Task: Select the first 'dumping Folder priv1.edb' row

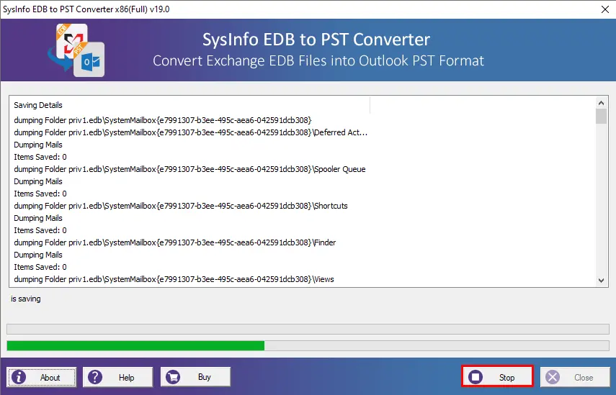Action: coord(163,120)
